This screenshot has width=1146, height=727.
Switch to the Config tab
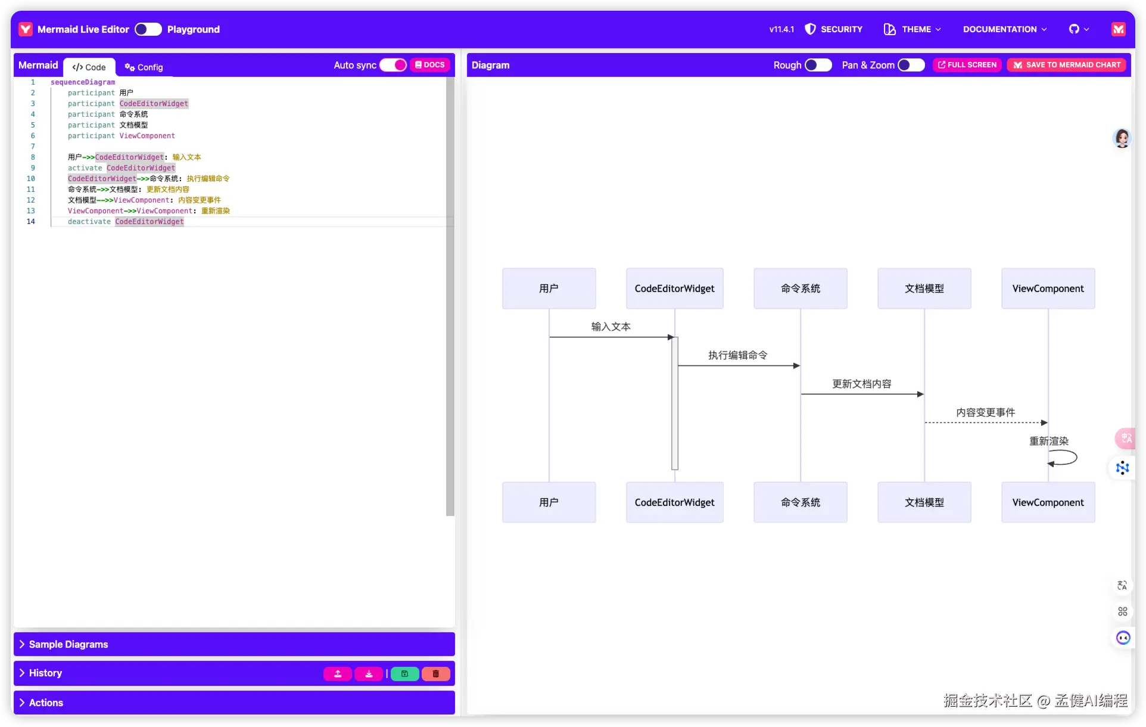pos(144,67)
